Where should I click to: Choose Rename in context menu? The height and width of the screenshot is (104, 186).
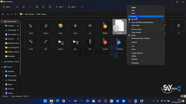[x=146, y=59]
